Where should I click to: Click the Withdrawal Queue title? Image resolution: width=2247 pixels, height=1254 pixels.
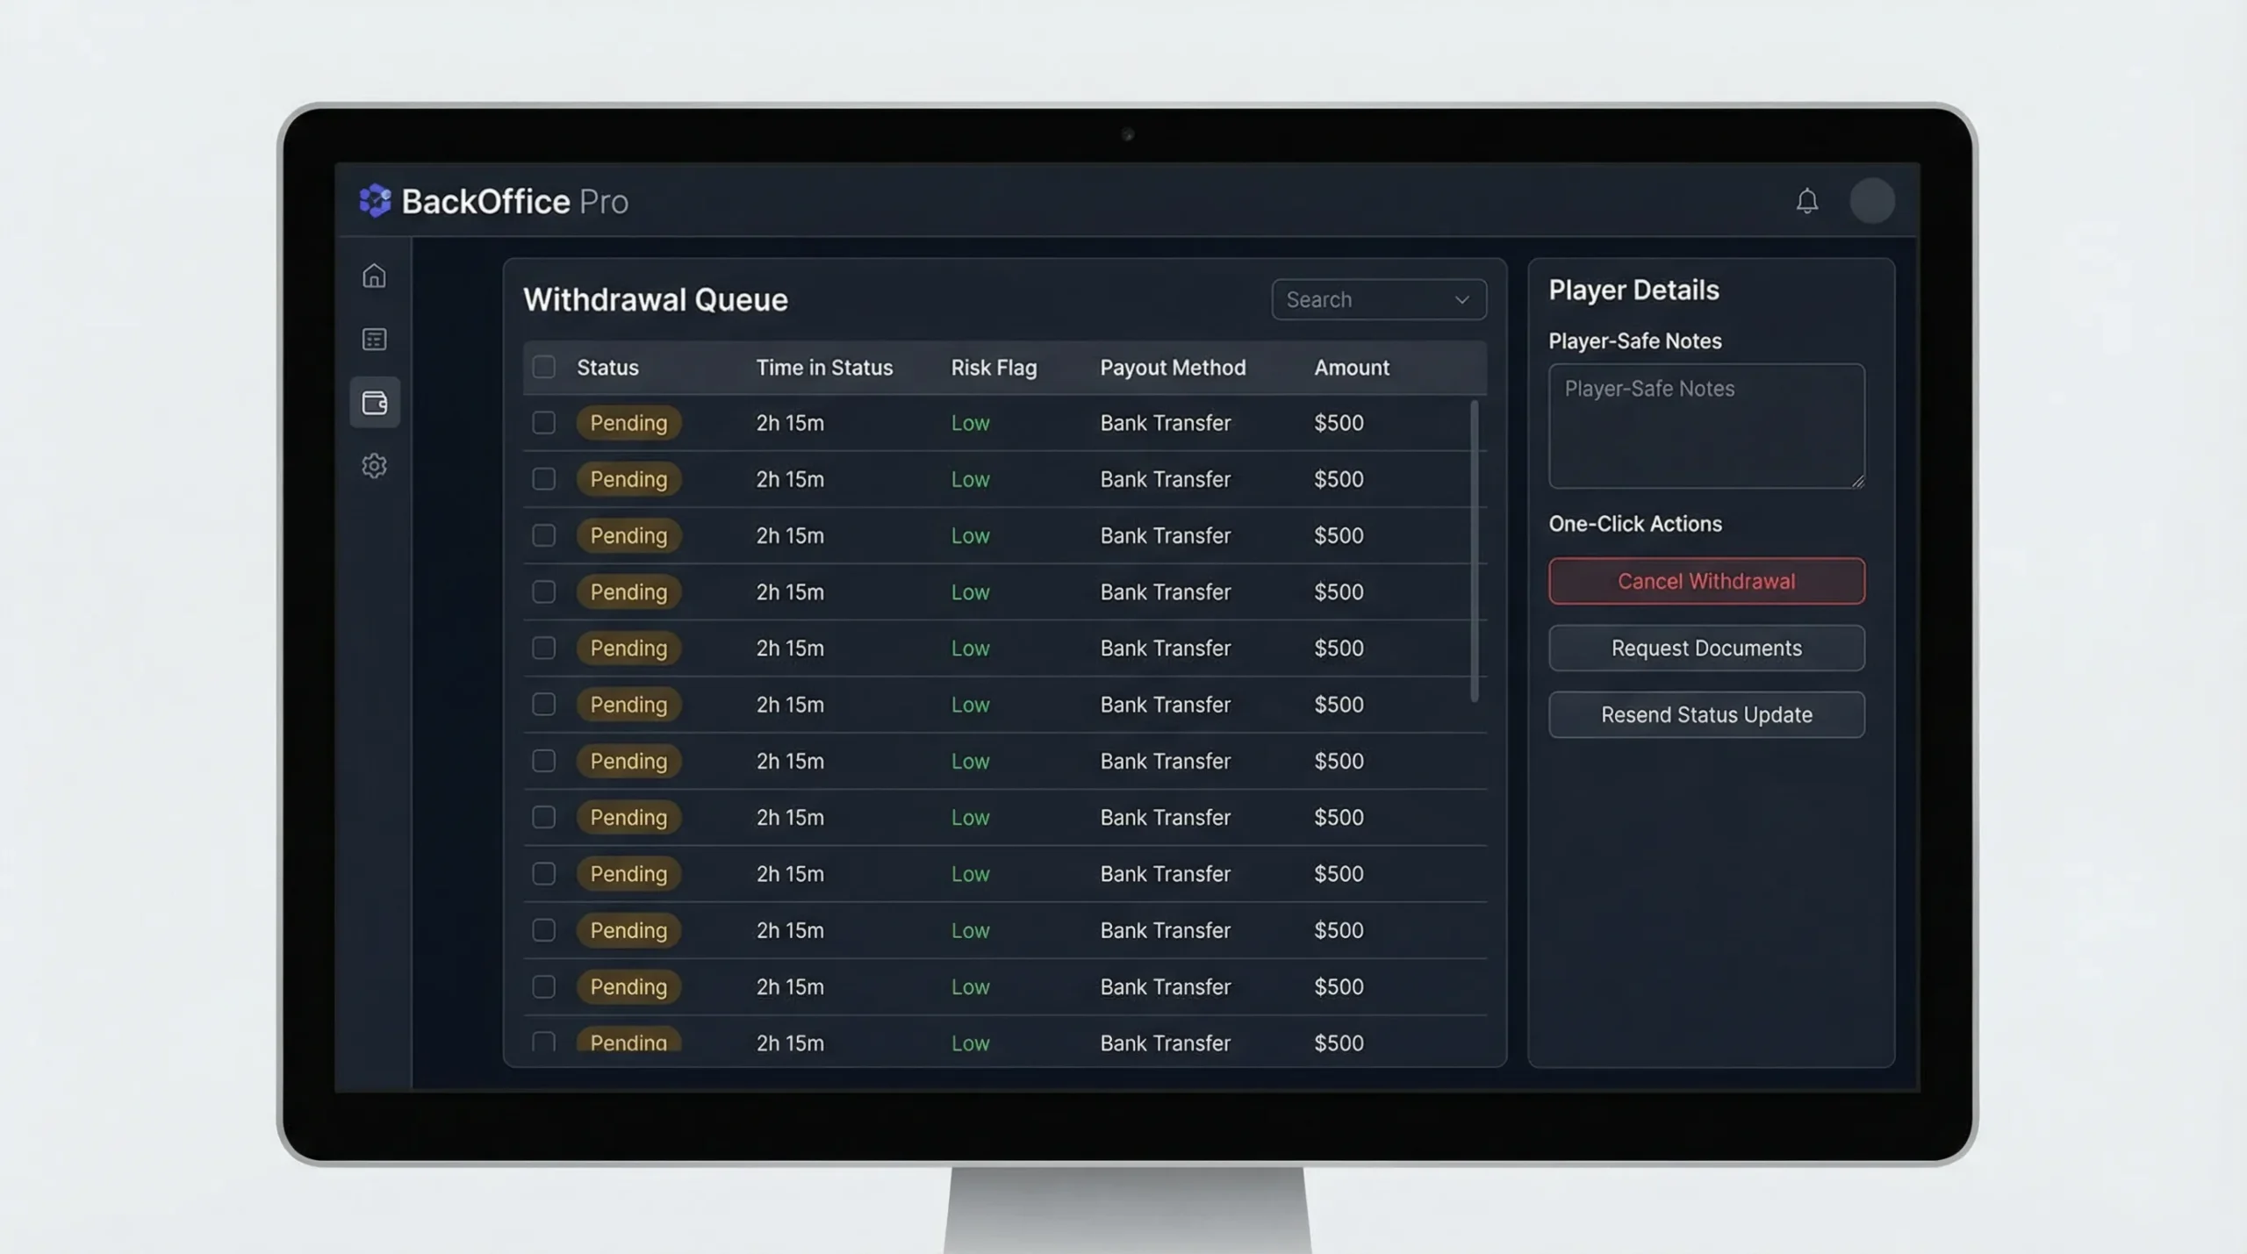(655, 300)
